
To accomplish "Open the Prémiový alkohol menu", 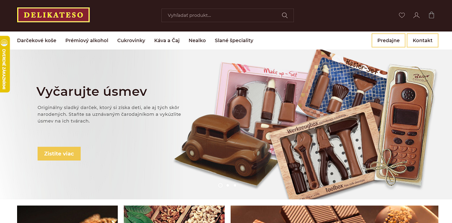I will click(x=87, y=40).
